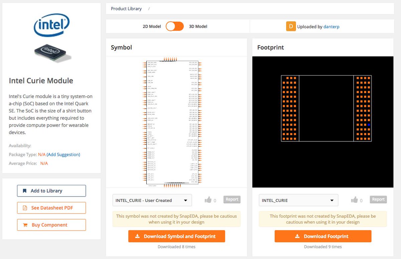Open the Product Library breadcrumb
This screenshot has height=259, width=401.
tap(126, 9)
